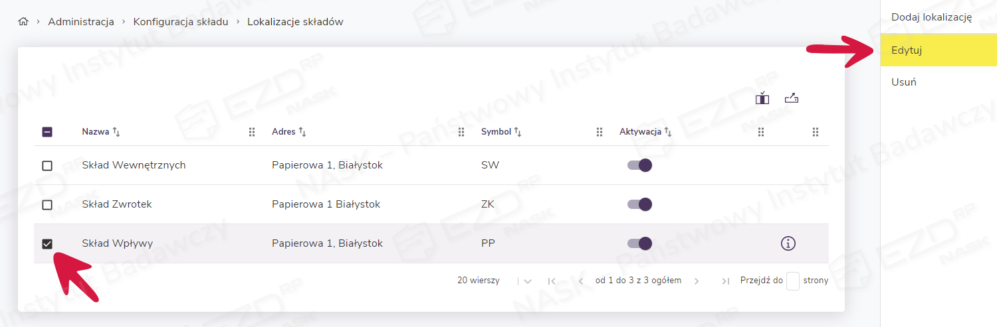The image size is (997, 327).
Task: Select Dodaj lokalizację in side menu
Action: [931, 17]
